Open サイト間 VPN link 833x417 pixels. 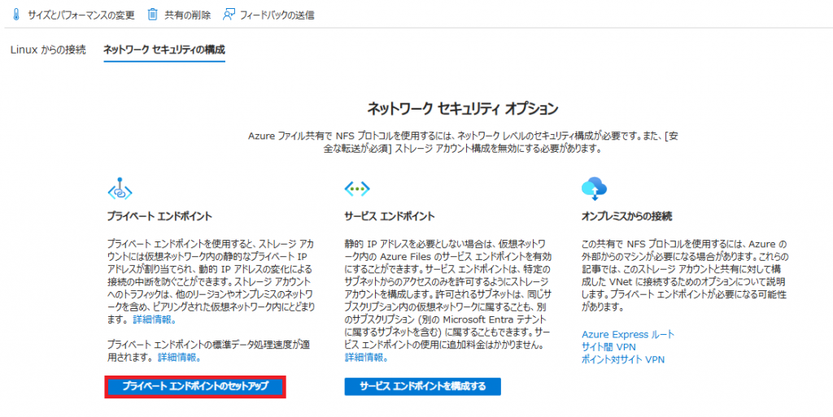pyautogui.click(x=608, y=347)
